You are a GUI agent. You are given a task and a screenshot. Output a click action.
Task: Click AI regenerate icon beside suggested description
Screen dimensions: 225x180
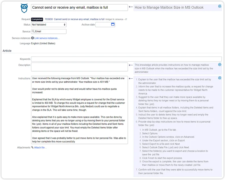[220, 64]
